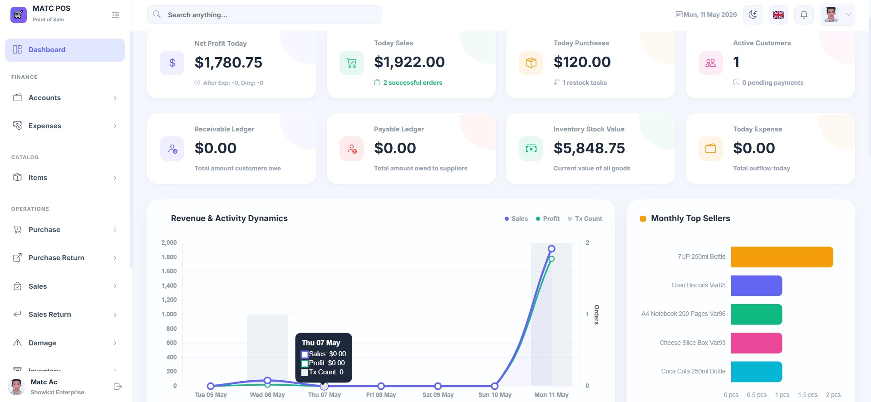The width and height of the screenshot is (871, 402).
Task: Click the sidebar avatar of Matc Ac
Action: 17,387
